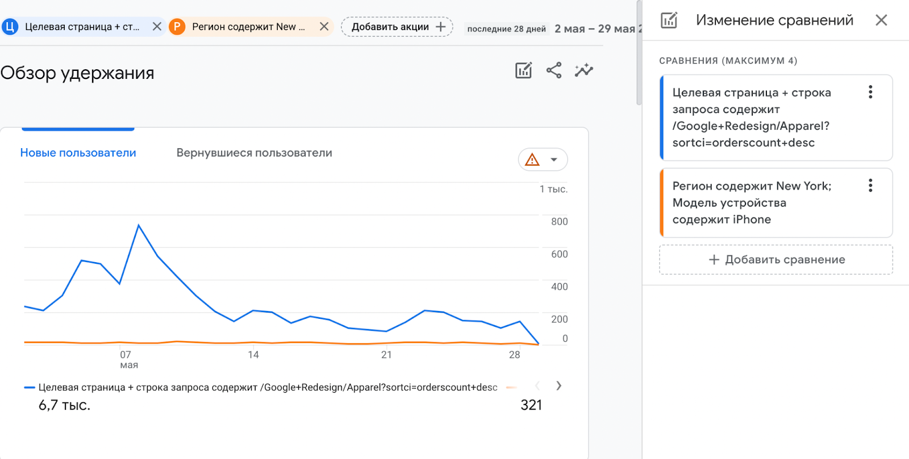
Task: Click the orange legend line marker
Action: pyautogui.click(x=511, y=388)
